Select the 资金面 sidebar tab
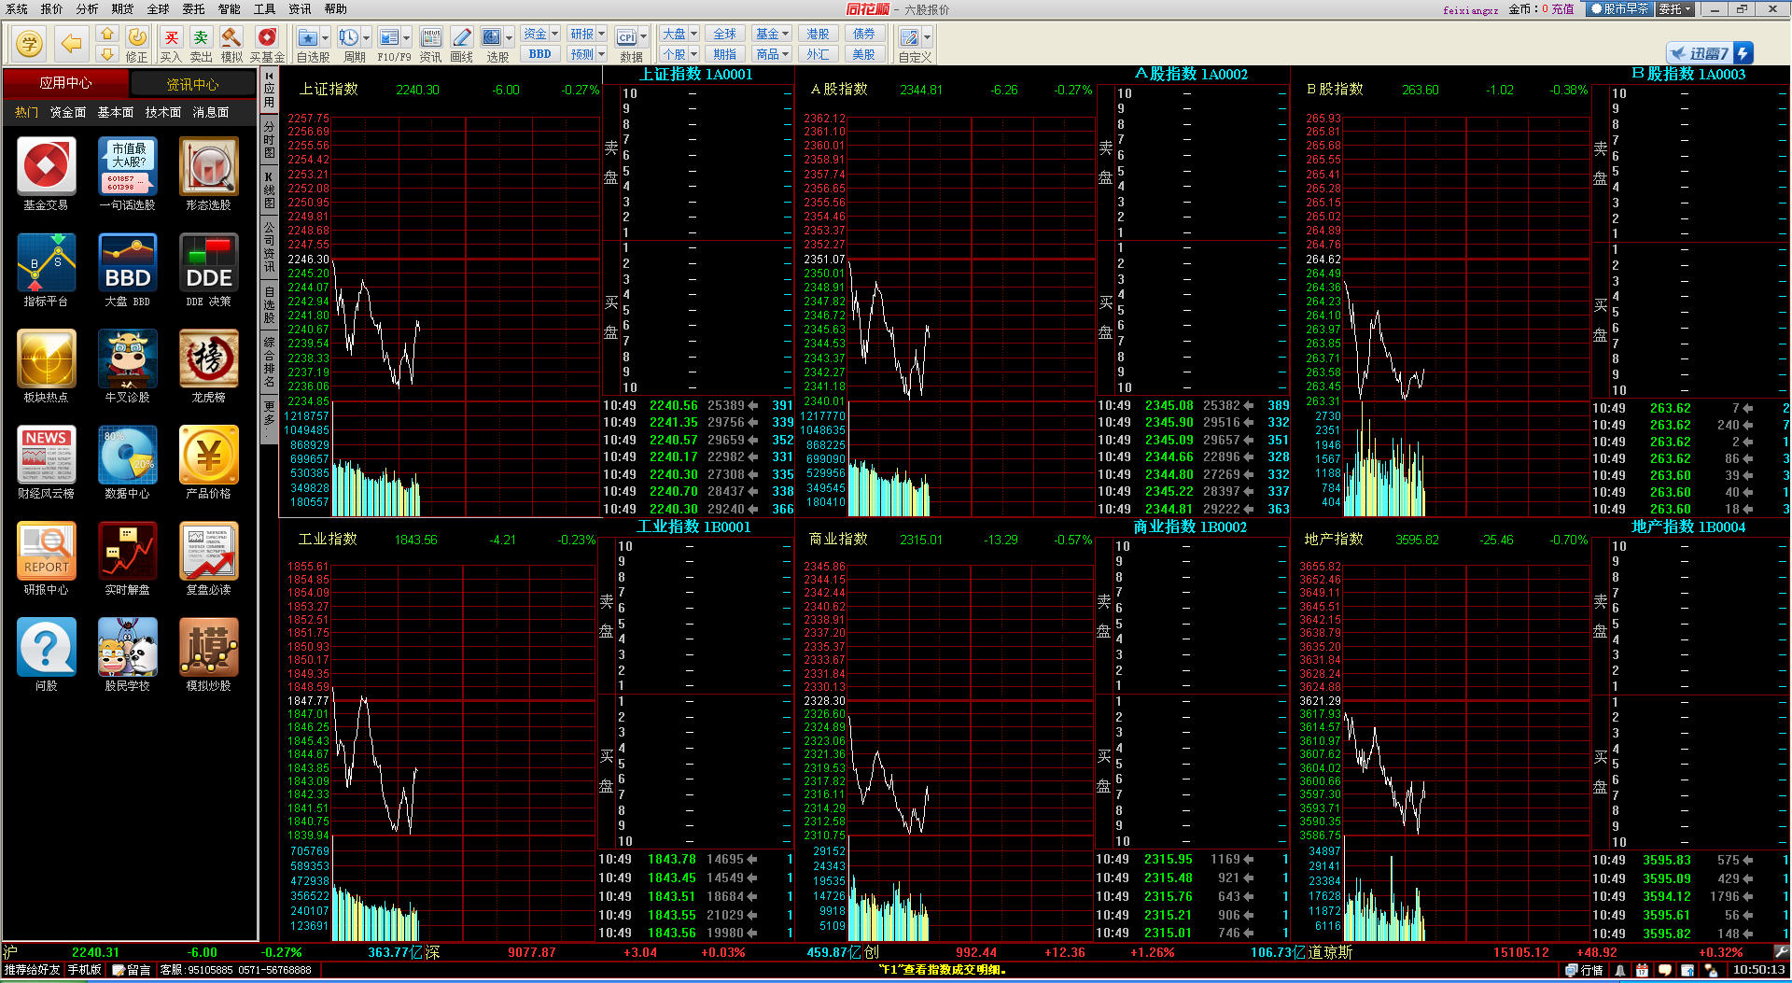 coord(68,112)
